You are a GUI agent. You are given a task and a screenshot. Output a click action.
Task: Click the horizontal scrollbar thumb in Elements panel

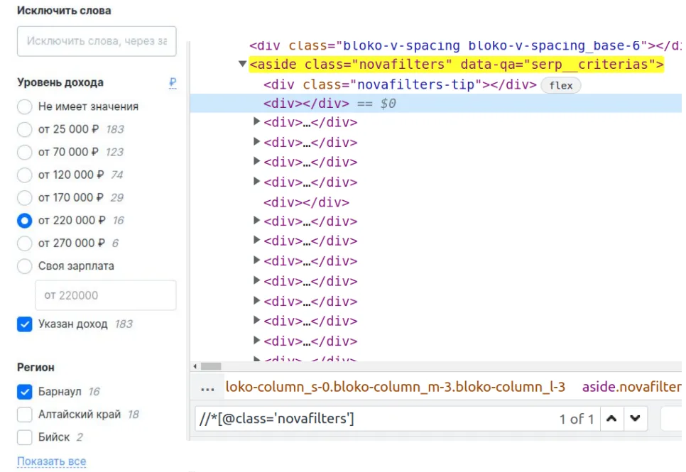tap(211, 366)
